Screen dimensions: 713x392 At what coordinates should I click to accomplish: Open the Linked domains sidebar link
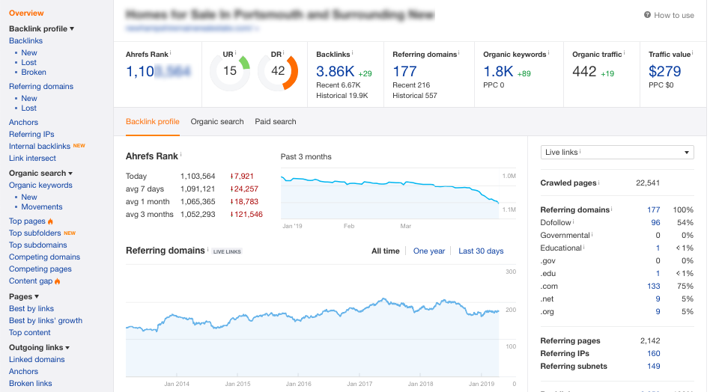click(x=37, y=360)
